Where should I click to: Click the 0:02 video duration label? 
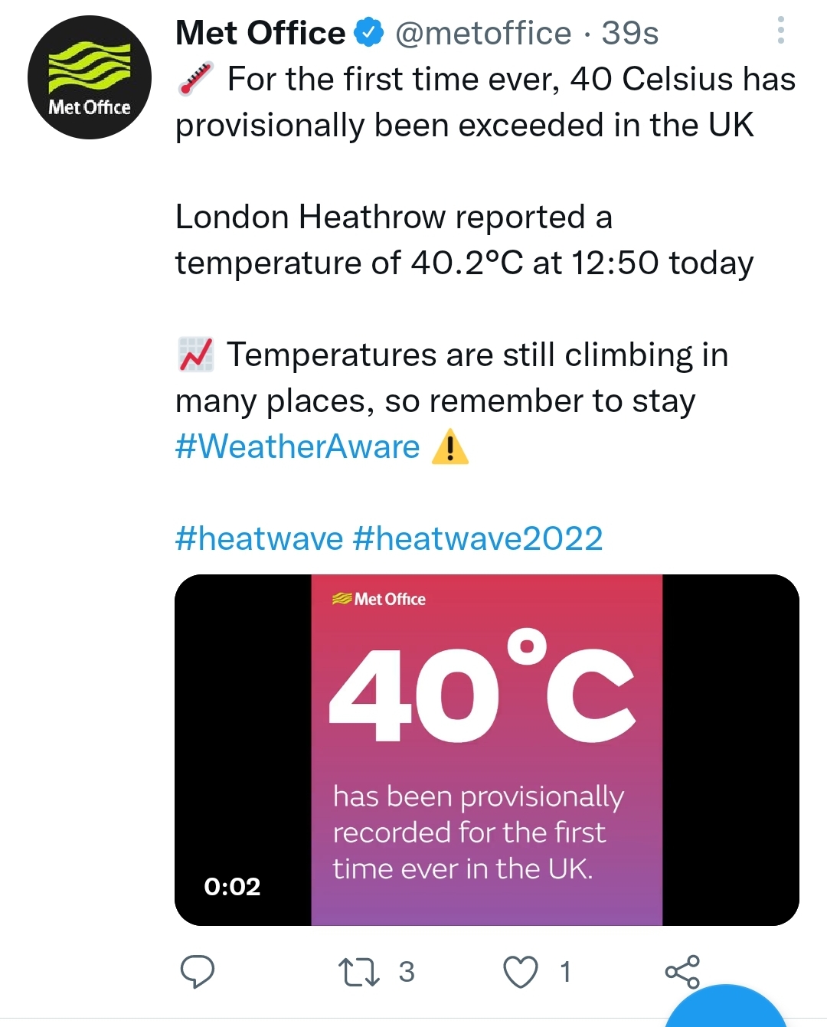pos(232,886)
